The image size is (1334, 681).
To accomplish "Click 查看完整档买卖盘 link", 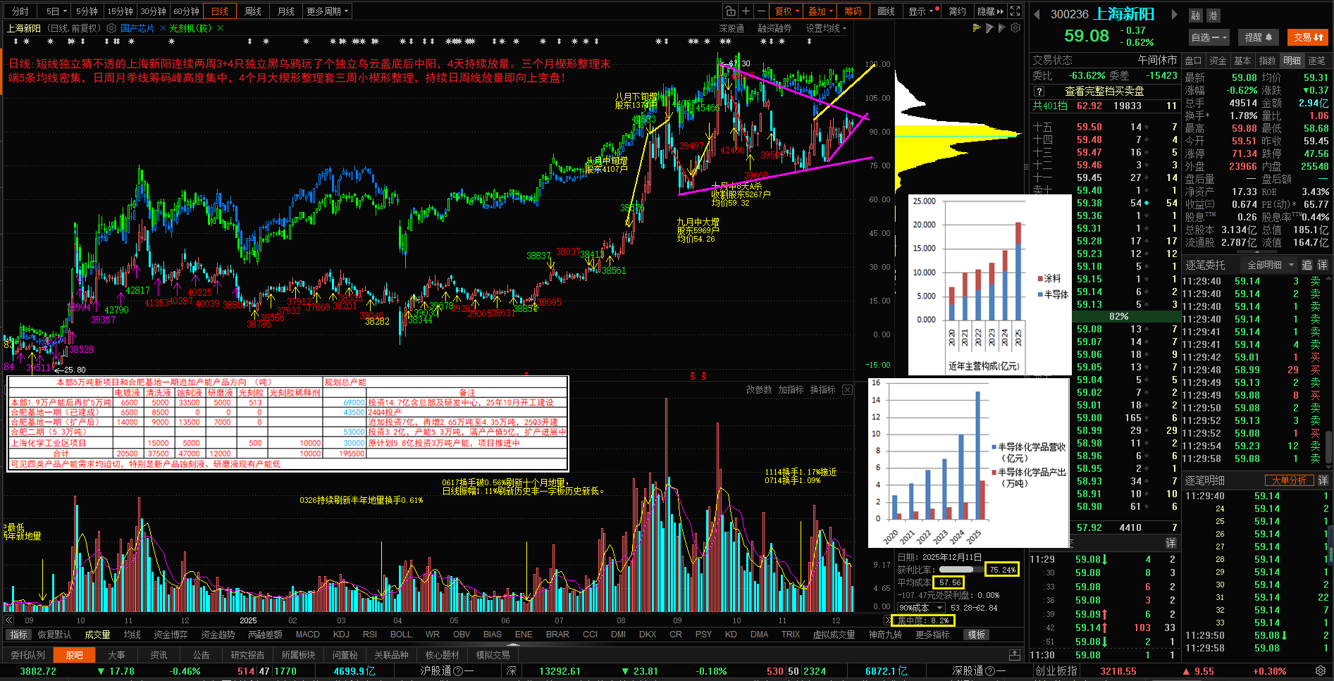I will tap(1104, 92).
